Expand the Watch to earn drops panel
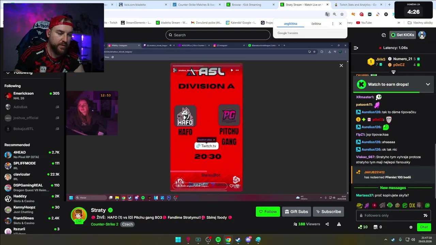436x245 pixels. coord(428,84)
